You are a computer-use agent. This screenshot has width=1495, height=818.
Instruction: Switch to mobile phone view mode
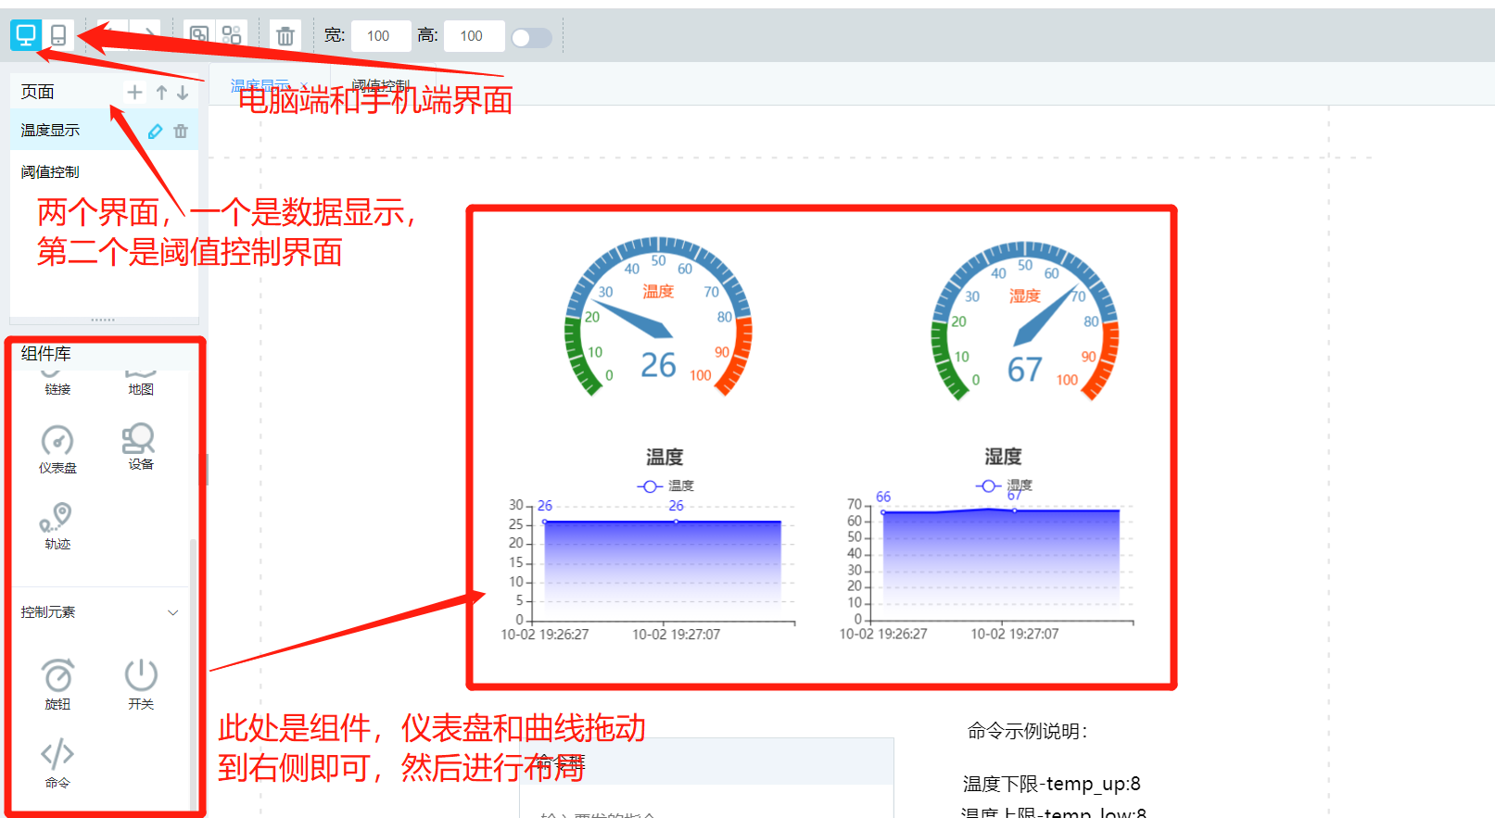[58, 35]
